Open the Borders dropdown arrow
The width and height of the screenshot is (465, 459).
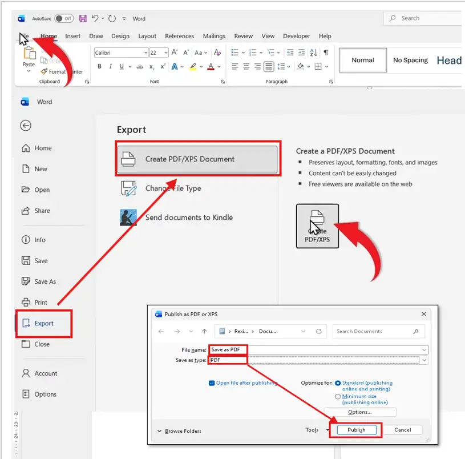point(326,66)
